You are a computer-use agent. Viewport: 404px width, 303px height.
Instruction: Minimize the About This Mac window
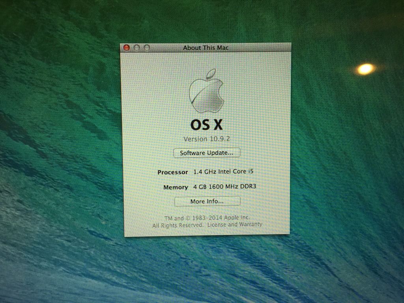click(137, 48)
